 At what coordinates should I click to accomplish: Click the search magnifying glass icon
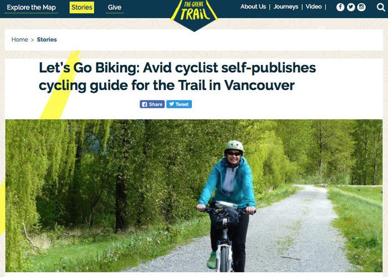(380, 7)
